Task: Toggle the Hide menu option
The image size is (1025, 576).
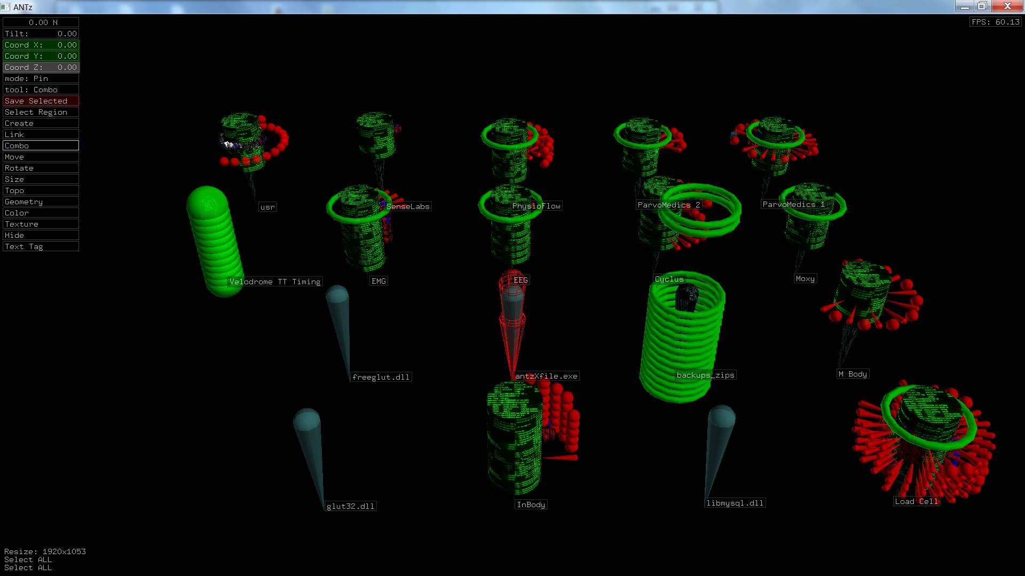Action: pos(41,235)
